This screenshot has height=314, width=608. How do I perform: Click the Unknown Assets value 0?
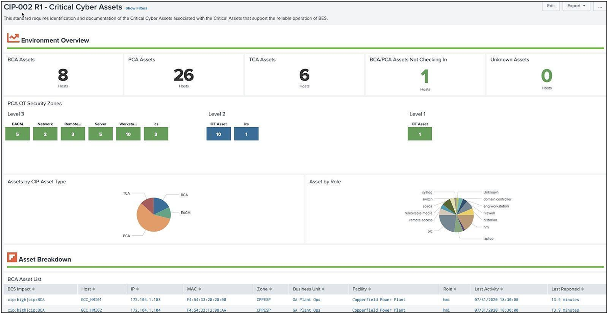pyautogui.click(x=547, y=76)
